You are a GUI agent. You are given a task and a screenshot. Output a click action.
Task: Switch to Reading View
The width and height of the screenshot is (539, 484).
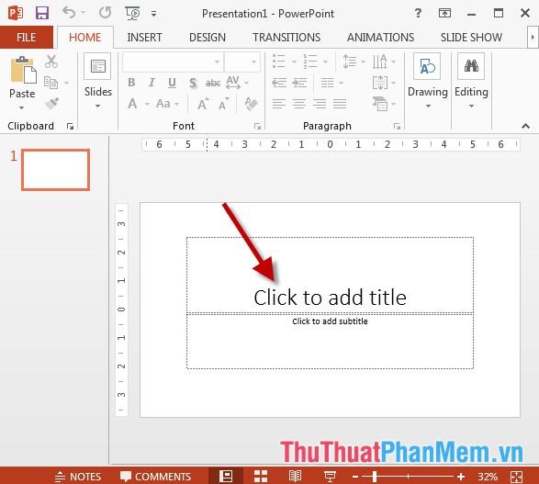295,477
